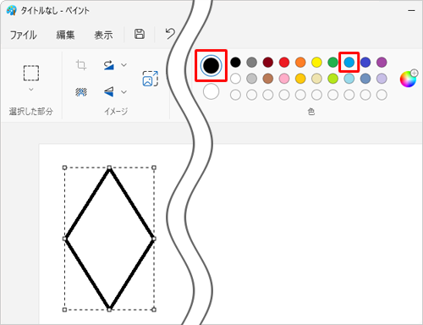Image resolution: width=423 pixels, height=325 pixels.
Task: Pick the cream light yellow swatch
Action: 316,79
